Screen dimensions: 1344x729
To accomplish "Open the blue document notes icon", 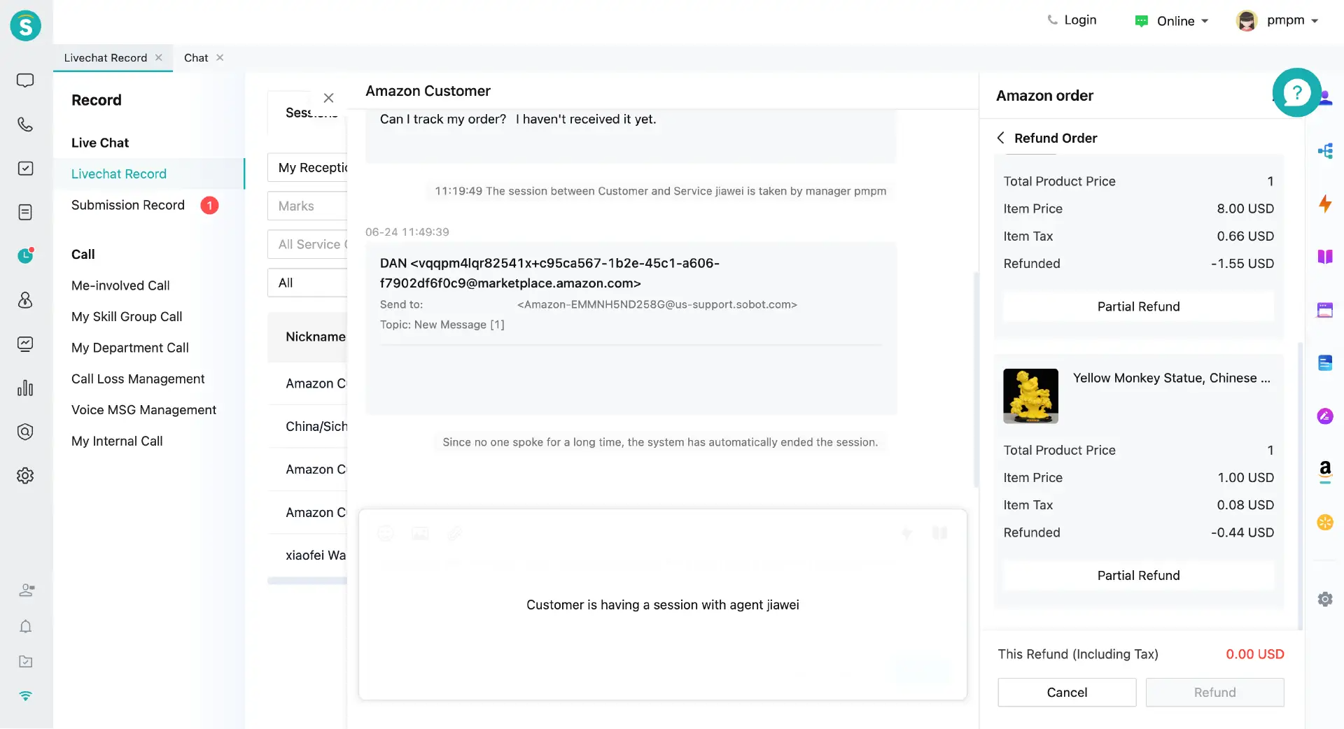I will [x=1325, y=363].
